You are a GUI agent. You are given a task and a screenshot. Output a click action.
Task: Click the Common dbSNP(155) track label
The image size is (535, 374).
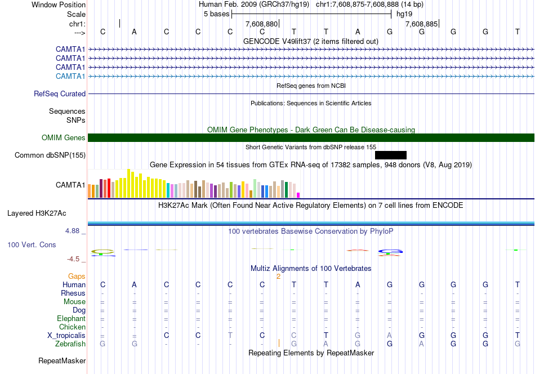(50, 155)
